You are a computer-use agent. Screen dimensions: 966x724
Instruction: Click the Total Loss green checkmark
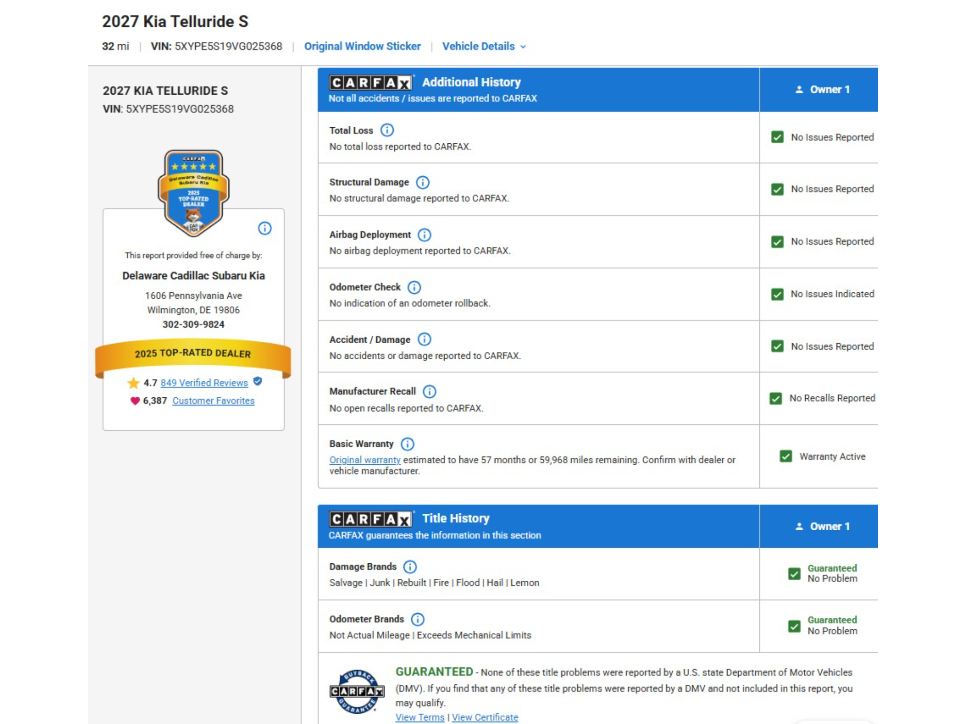(777, 137)
